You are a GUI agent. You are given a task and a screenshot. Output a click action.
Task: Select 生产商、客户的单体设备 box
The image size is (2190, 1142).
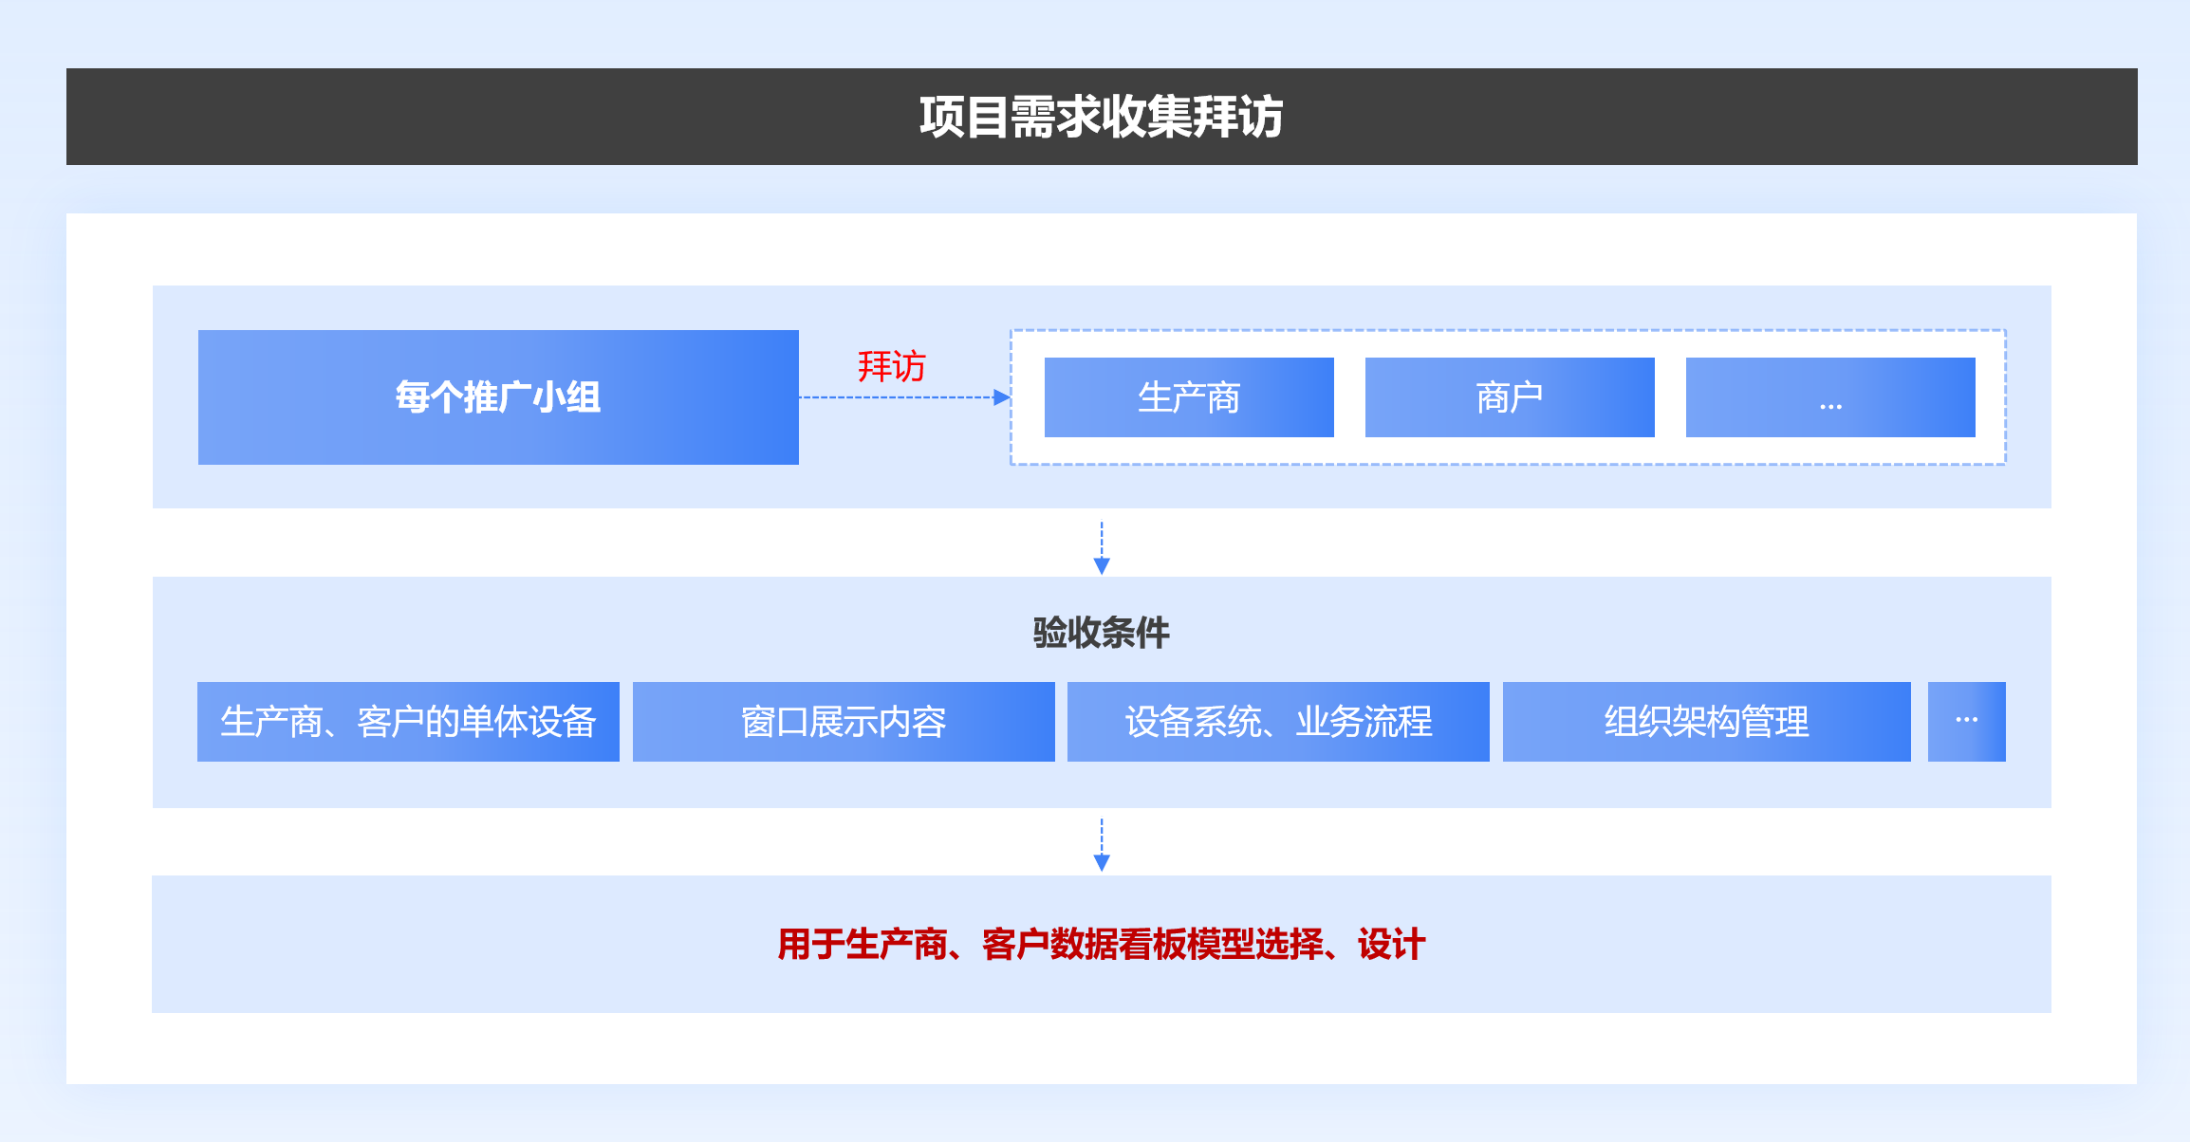[408, 722]
